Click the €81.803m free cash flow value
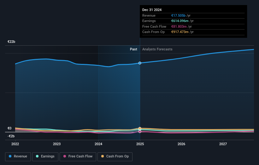This screenshot has width=259, height=165. tap(179, 26)
